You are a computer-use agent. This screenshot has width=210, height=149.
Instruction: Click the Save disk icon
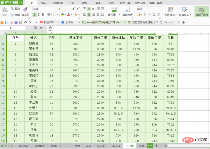7,22
